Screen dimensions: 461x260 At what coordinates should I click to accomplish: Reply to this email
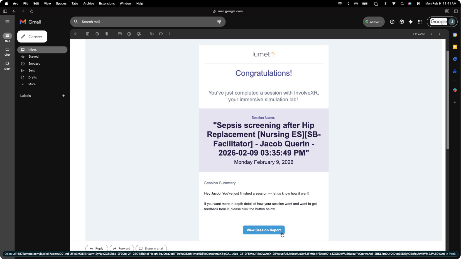pyautogui.click(x=97, y=249)
